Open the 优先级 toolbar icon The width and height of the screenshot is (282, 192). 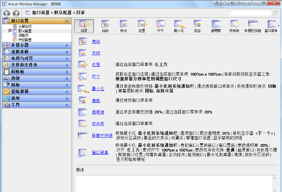[234, 26]
